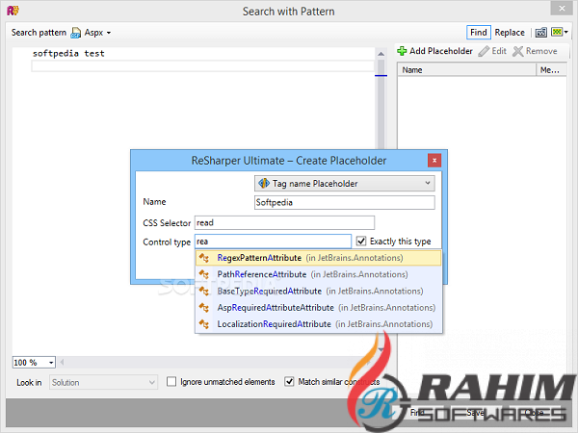Click the icon beside LocalizationRequiredAttribute
Viewport: 578px width, 433px height.
[204, 324]
